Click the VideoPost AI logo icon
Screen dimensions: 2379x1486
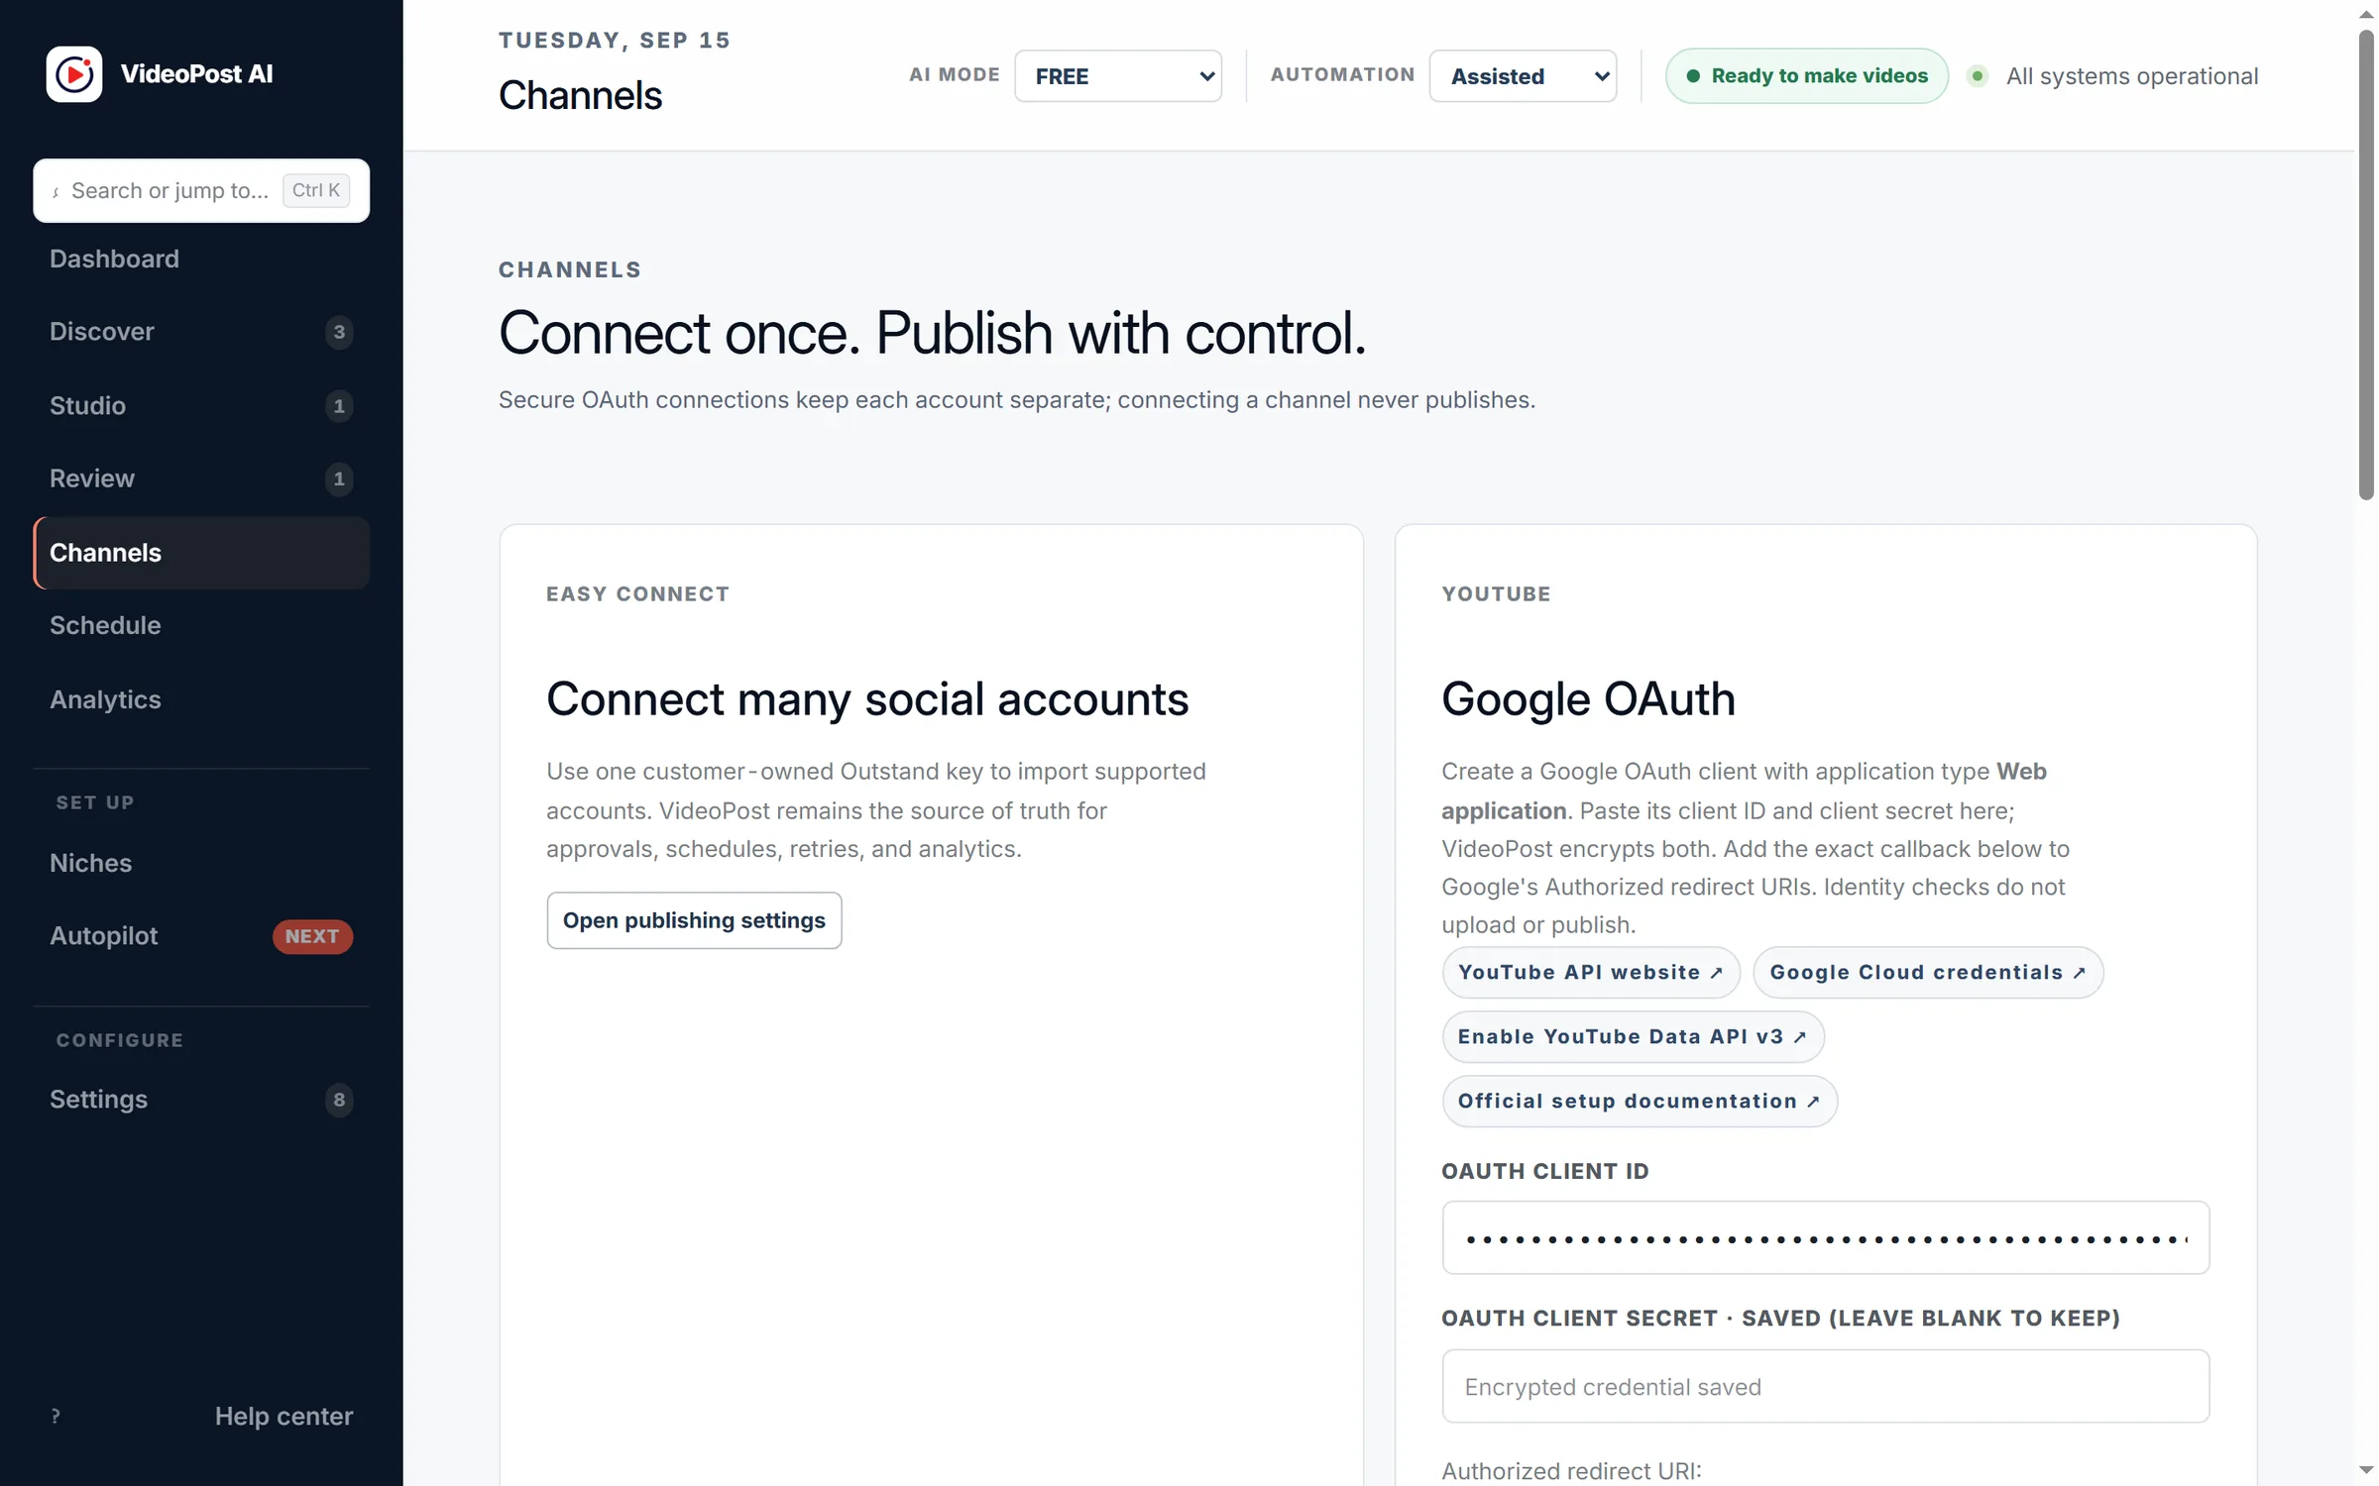point(74,74)
